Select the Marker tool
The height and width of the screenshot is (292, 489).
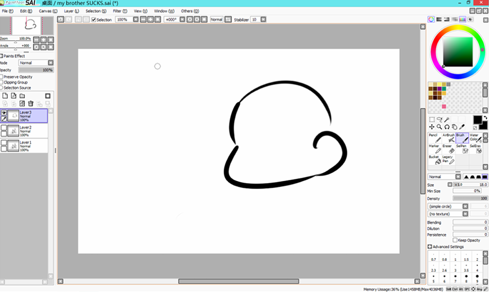(x=434, y=149)
